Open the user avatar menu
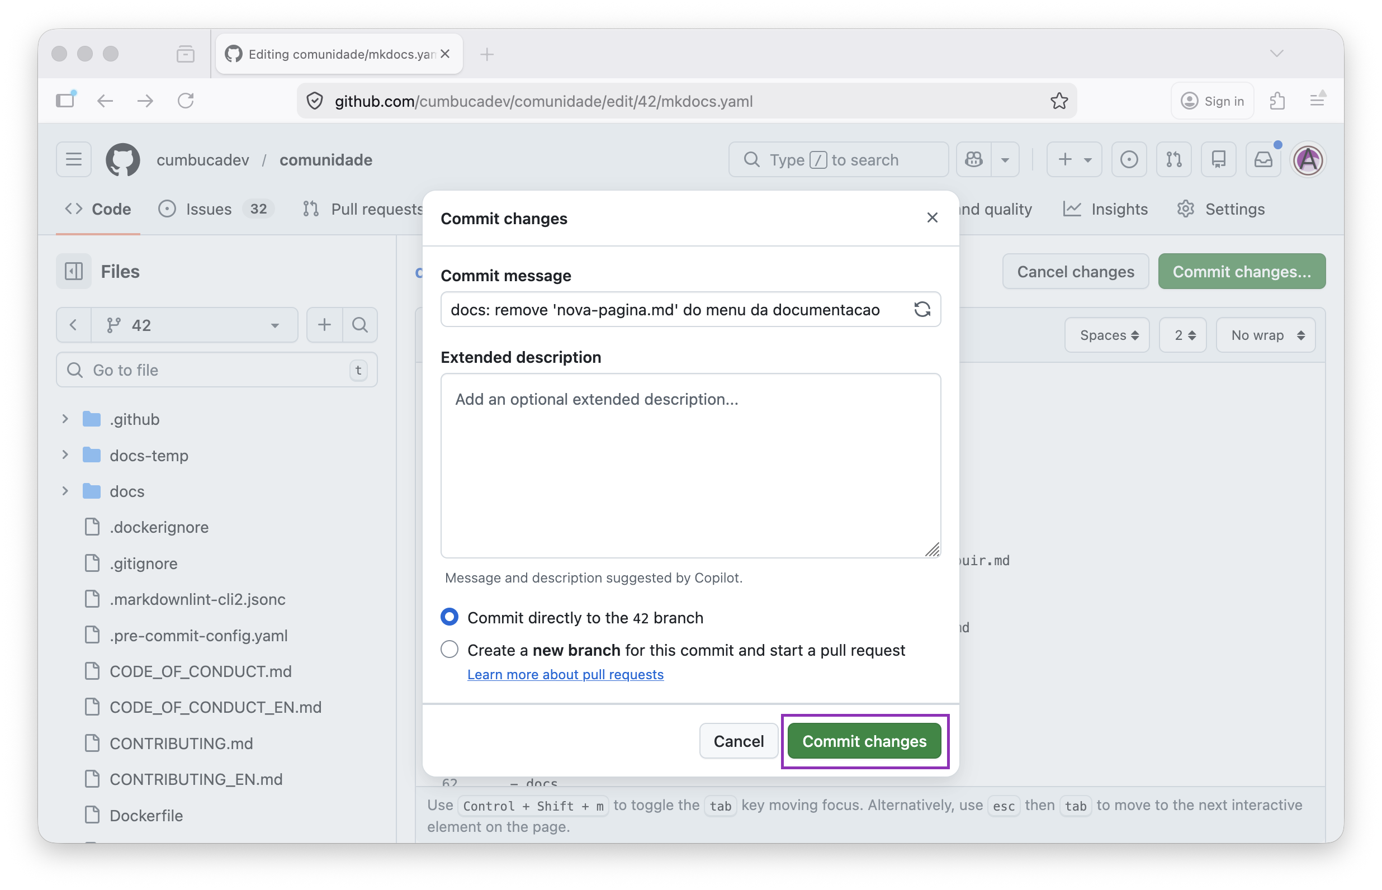Screen dimensions: 1382x890 tap(1308, 159)
